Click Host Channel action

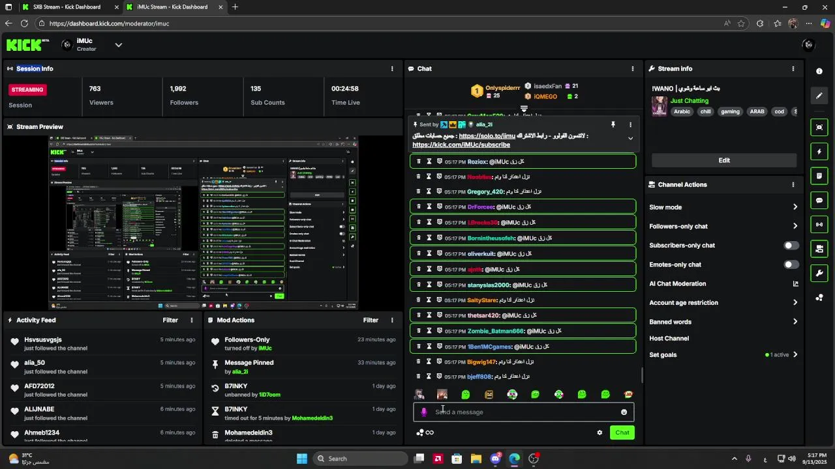669,339
